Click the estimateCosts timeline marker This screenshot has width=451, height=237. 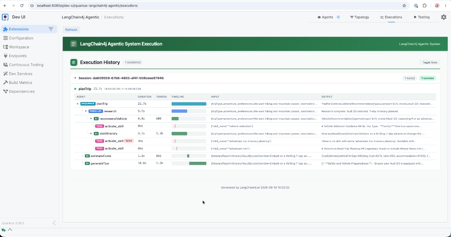coord(188,156)
